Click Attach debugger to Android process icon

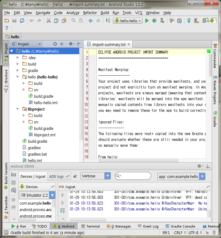[162, 21]
